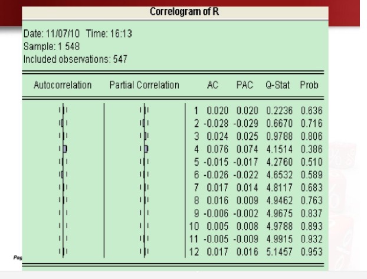Select Q-Stat value 4.9788
The width and height of the screenshot is (367, 279).
click(280, 226)
